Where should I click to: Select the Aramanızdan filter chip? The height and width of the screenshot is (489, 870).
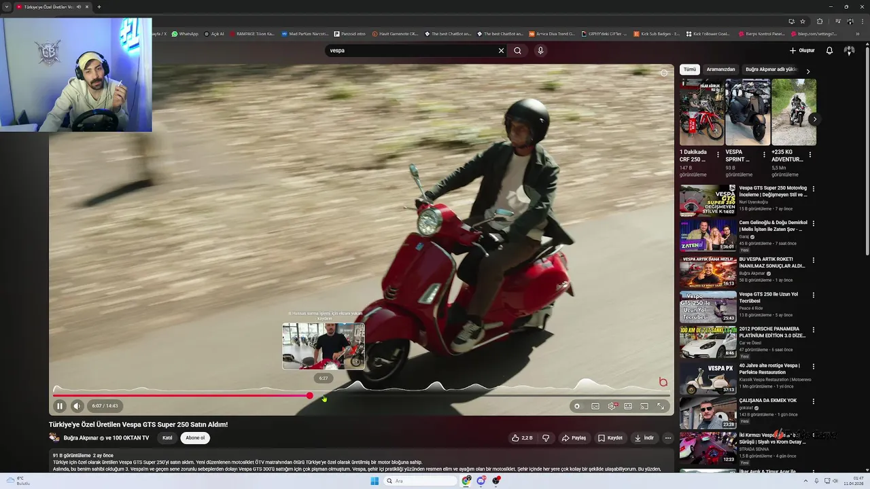tap(720, 69)
